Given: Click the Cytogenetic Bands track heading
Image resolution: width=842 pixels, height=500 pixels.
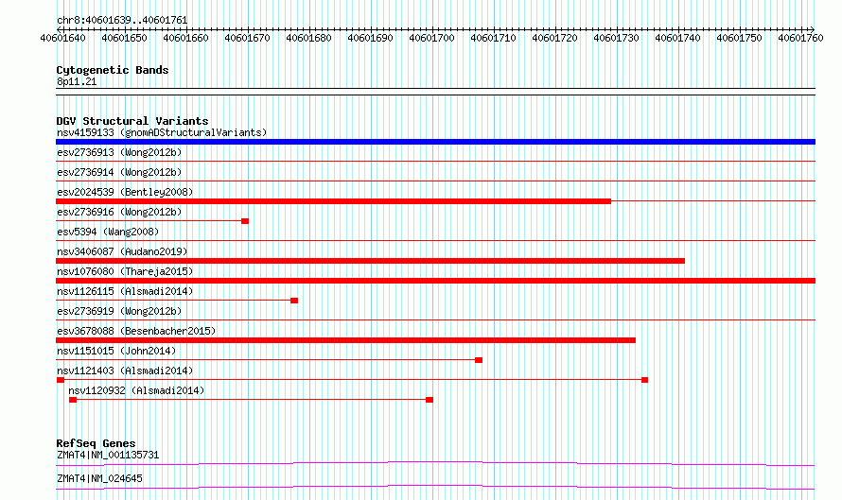Looking at the screenshot, I should (x=113, y=70).
